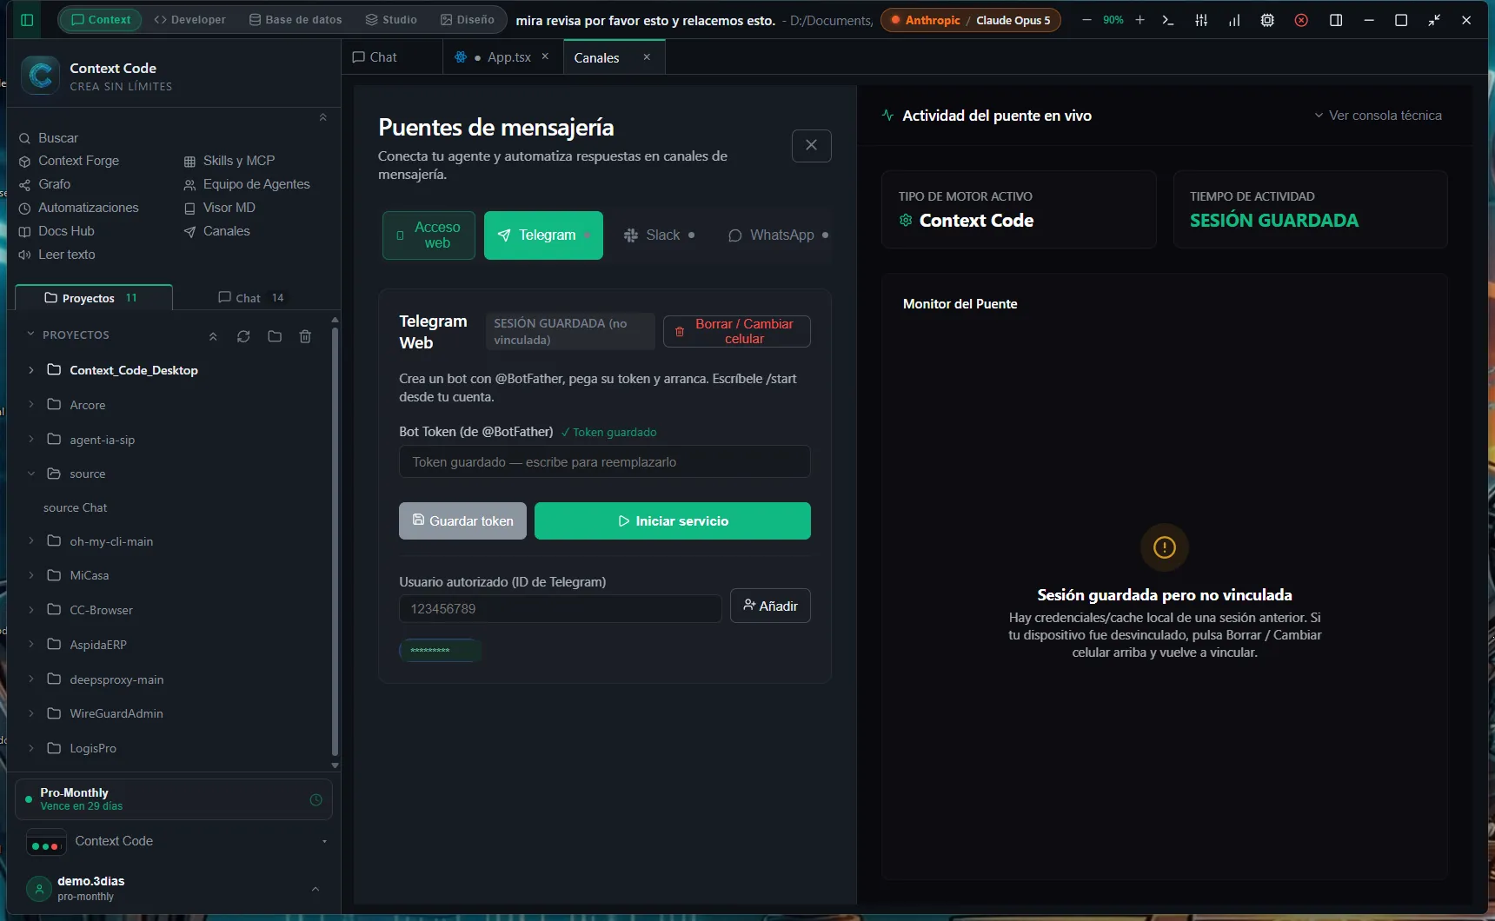Click the zoom out minus icon
Viewport: 1495px width, 921px height.
click(1086, 20)
